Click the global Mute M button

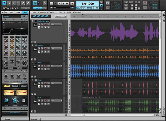[x=126, y=2]
